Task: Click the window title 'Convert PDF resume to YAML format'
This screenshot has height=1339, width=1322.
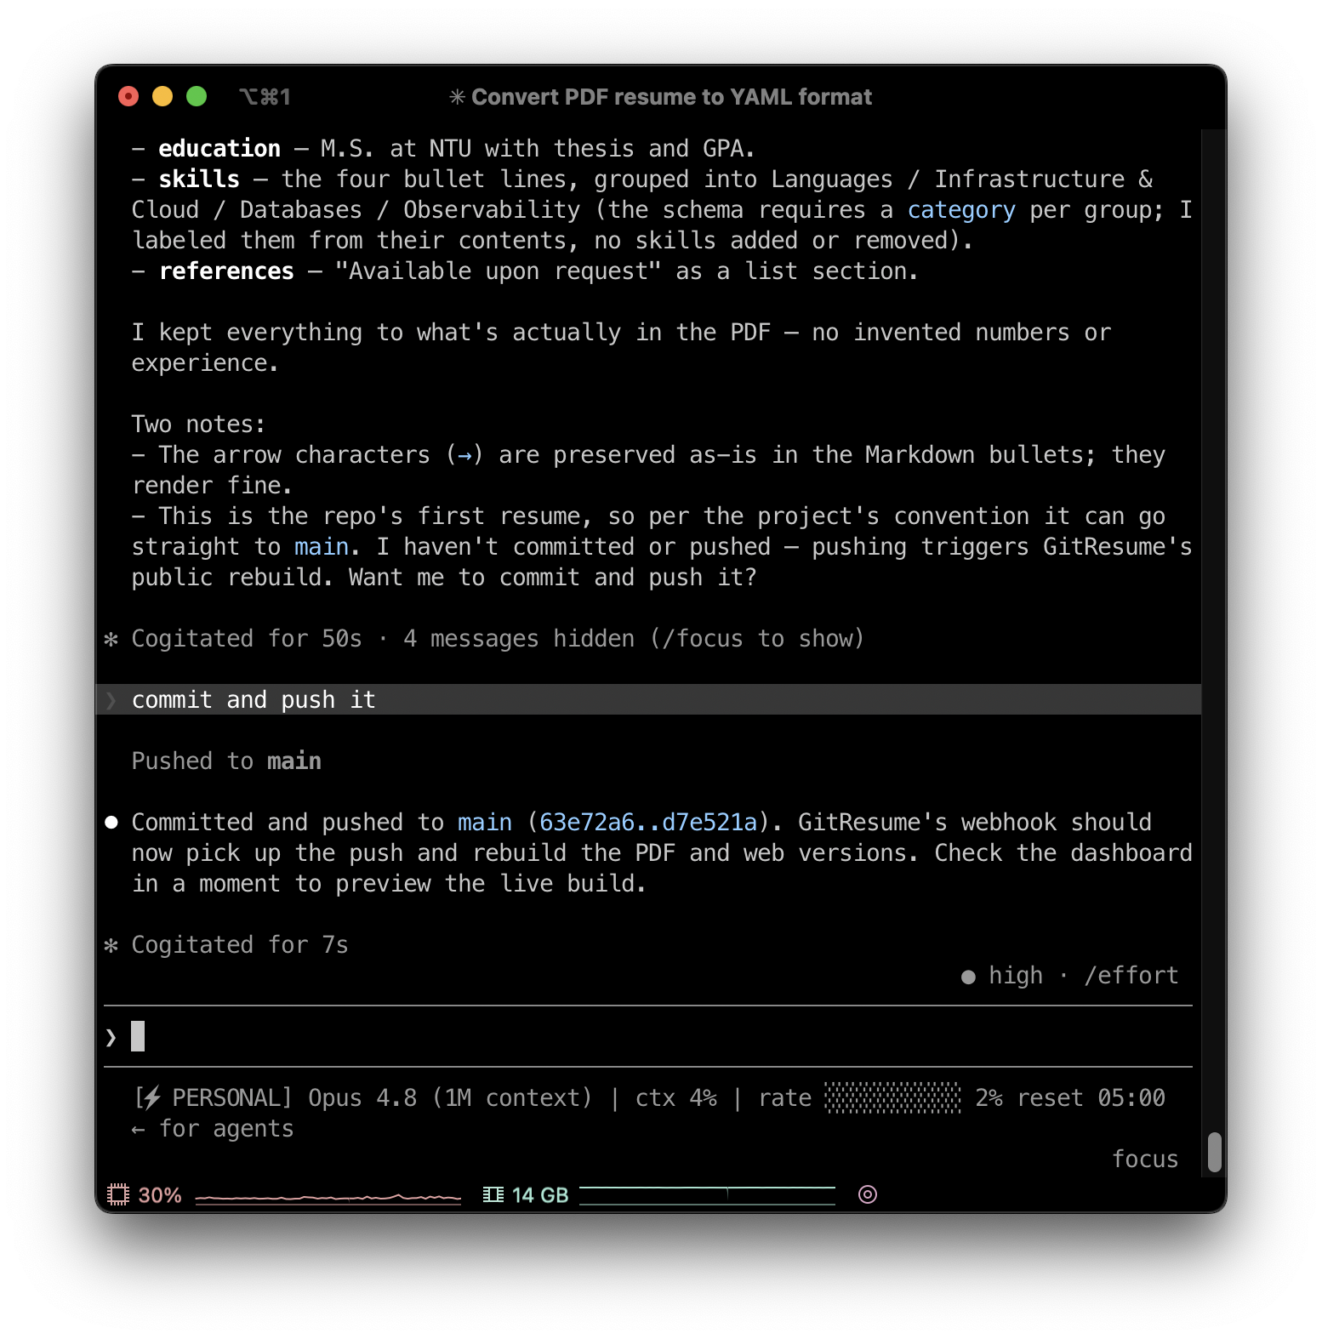Action: pos(671,97)
